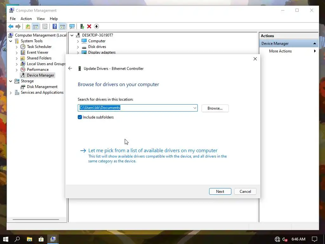Screen dimensions: 325x244
Task: Open the File menu
Action: tap(13, 19)
